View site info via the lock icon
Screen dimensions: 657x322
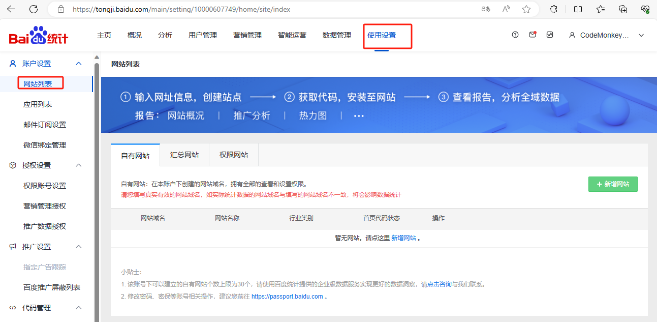coord(61,9)
